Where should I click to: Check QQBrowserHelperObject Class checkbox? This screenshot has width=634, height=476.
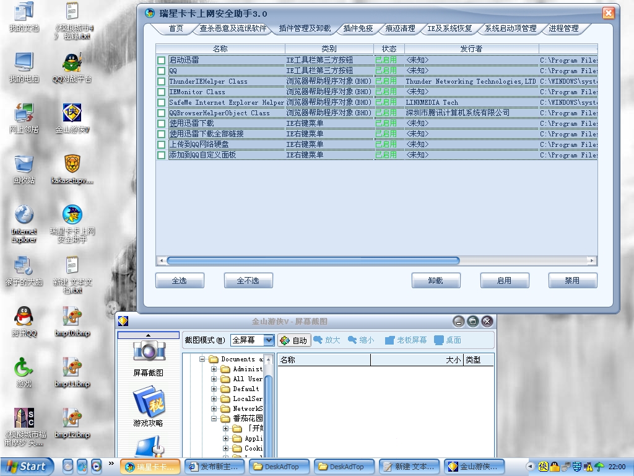pos(162,113)
